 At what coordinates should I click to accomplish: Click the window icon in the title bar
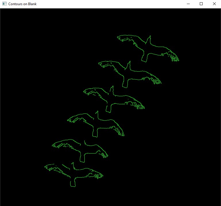pos(4,4)
